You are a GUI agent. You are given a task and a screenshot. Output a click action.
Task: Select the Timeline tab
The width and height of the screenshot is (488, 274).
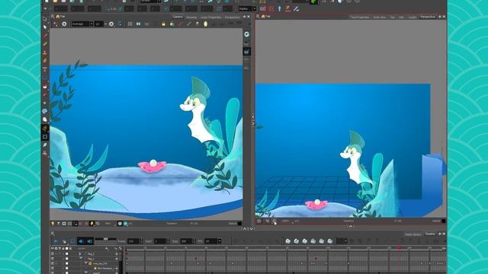pos(430,234)
